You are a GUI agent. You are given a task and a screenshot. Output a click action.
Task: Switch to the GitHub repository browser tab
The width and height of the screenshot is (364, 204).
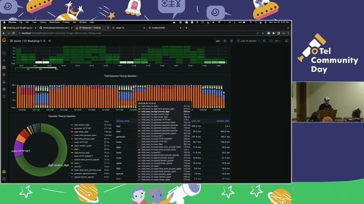coord(56,28)
